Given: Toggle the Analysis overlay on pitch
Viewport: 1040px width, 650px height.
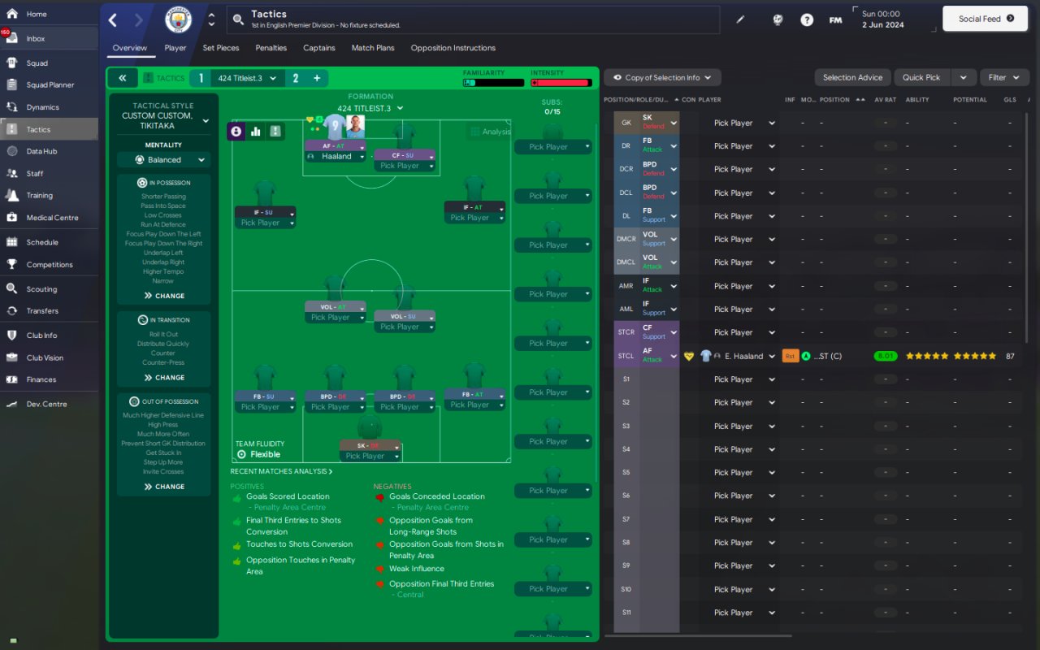Looking at the screenshot, I should (490, 132).
